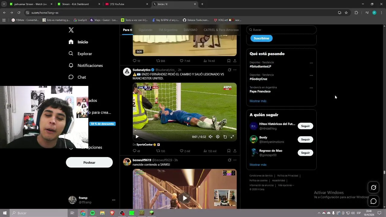Viewport: 386px width, 217px height.
Task: Play the Enzo Fernández video
Action: pos(137,137)
